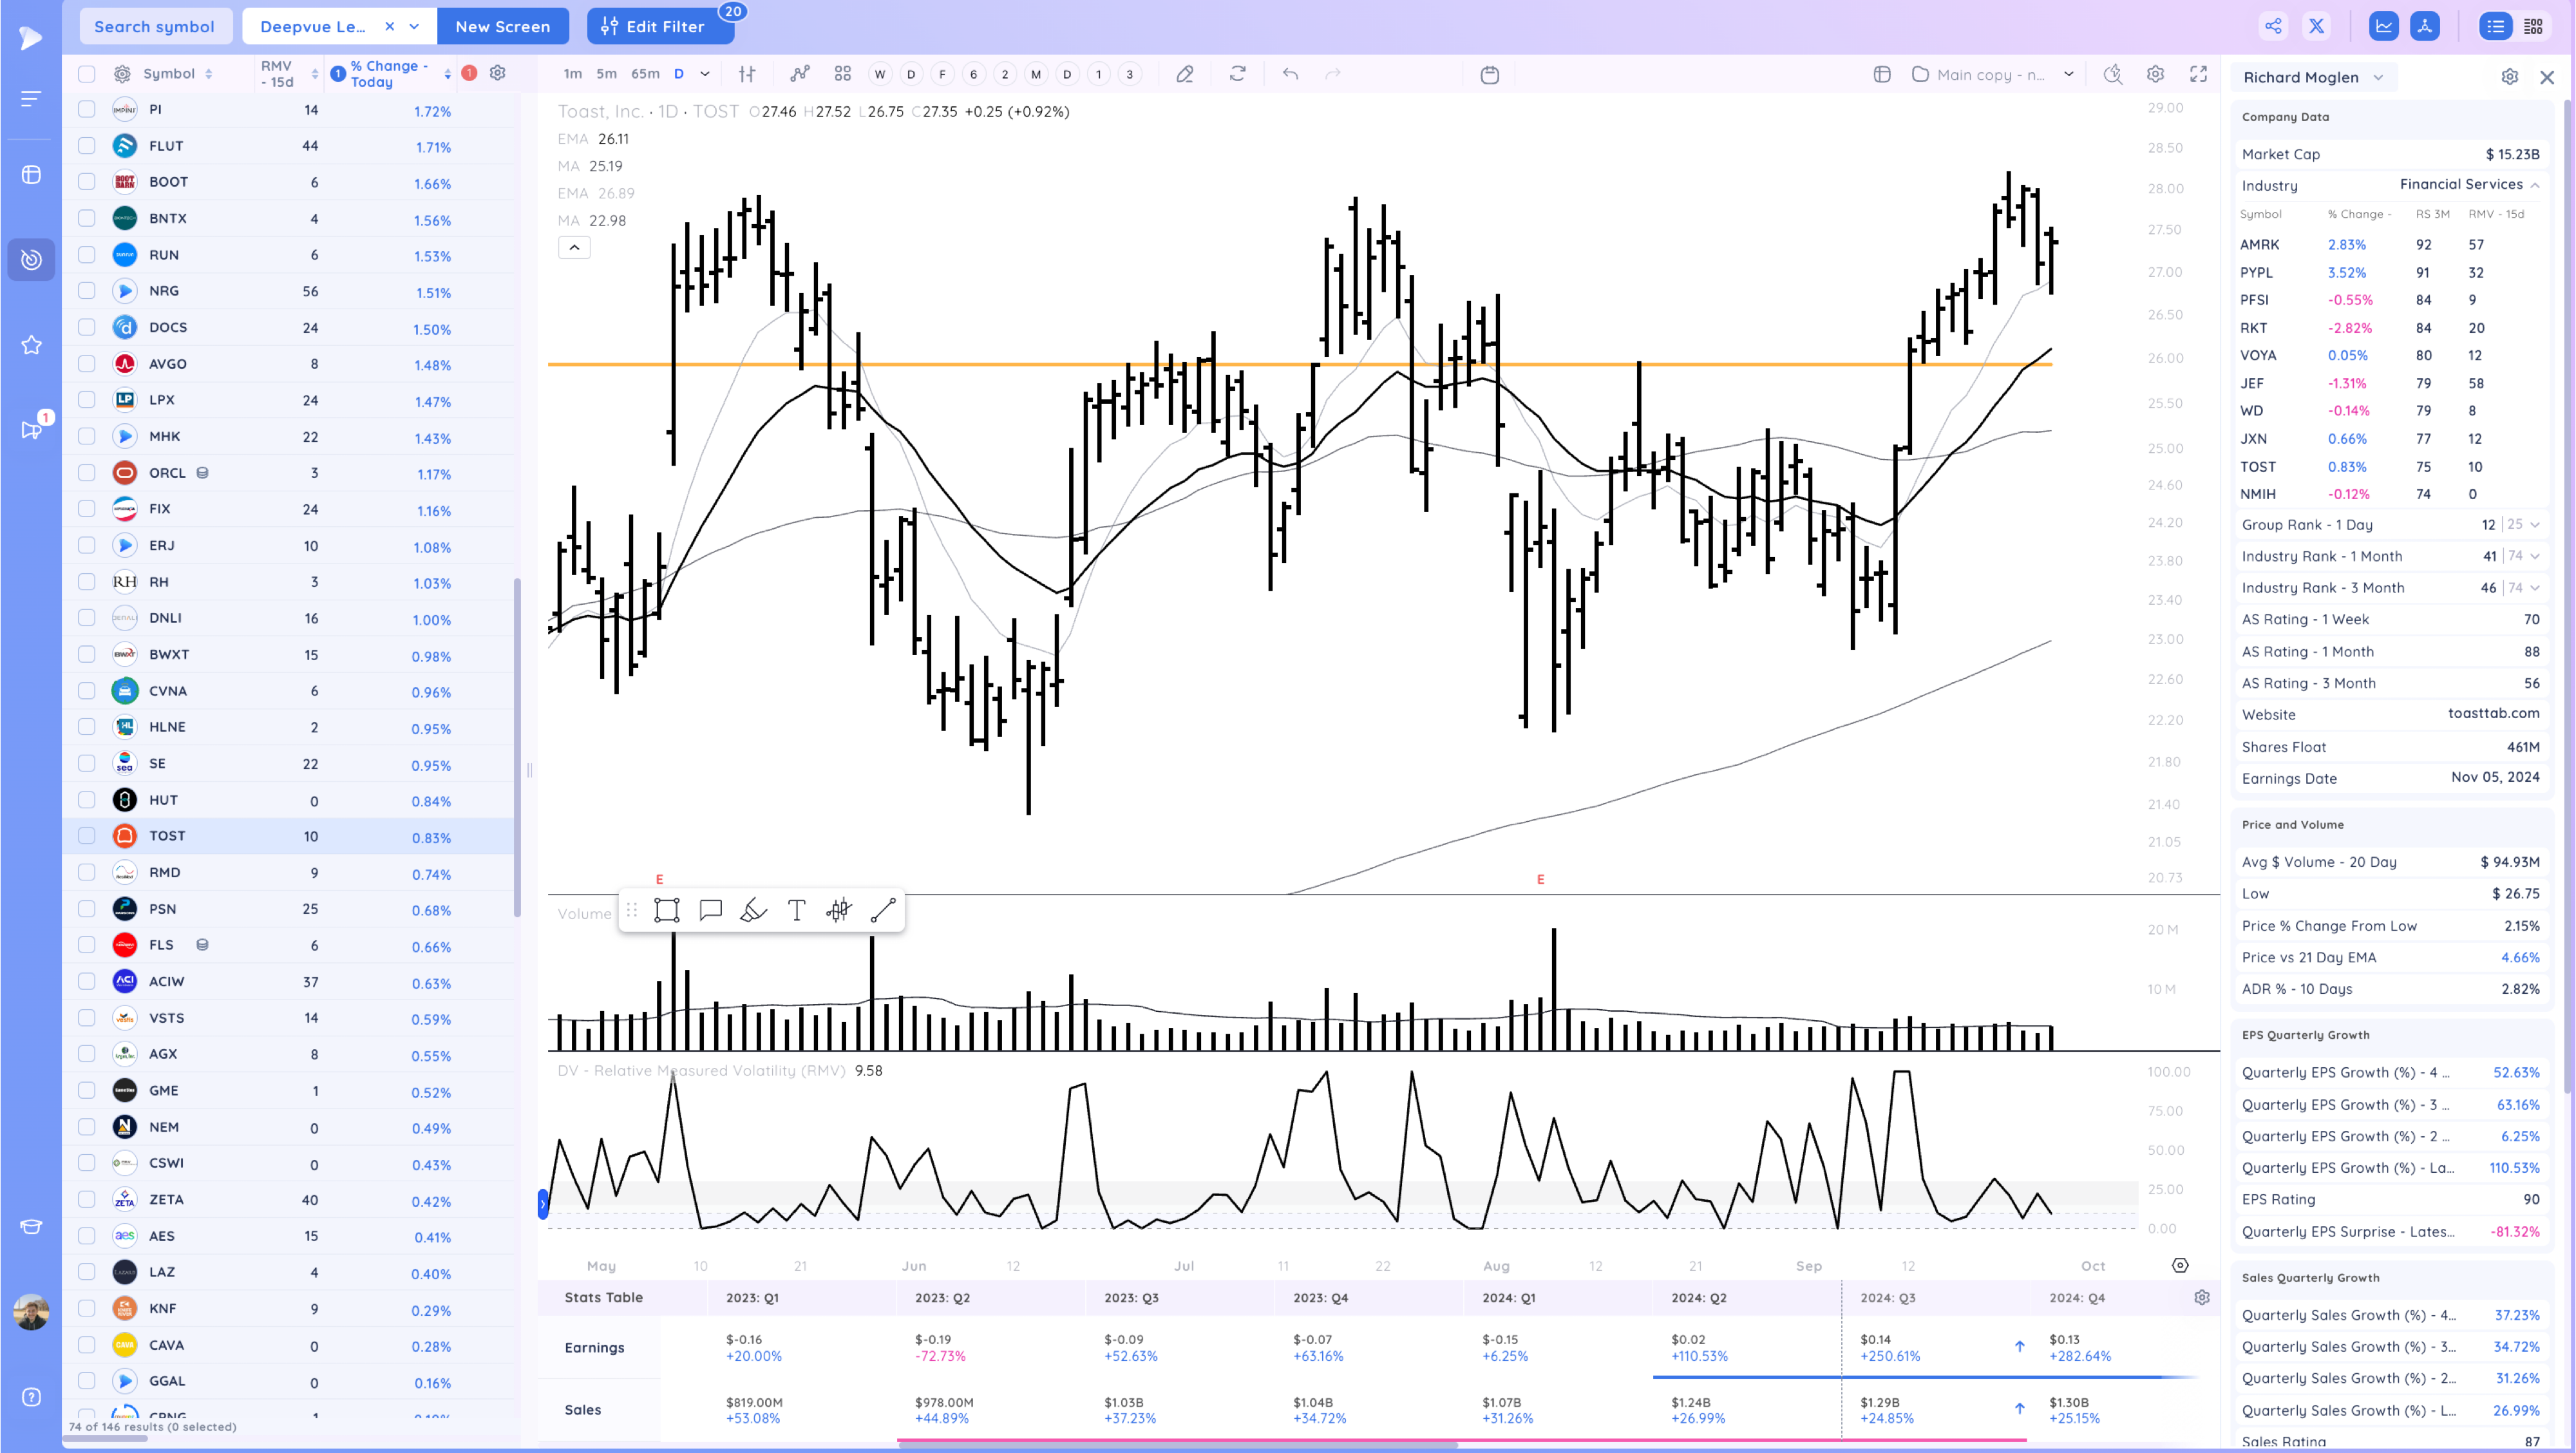Click the share icon in top bar

click(x=2273, y=27)
